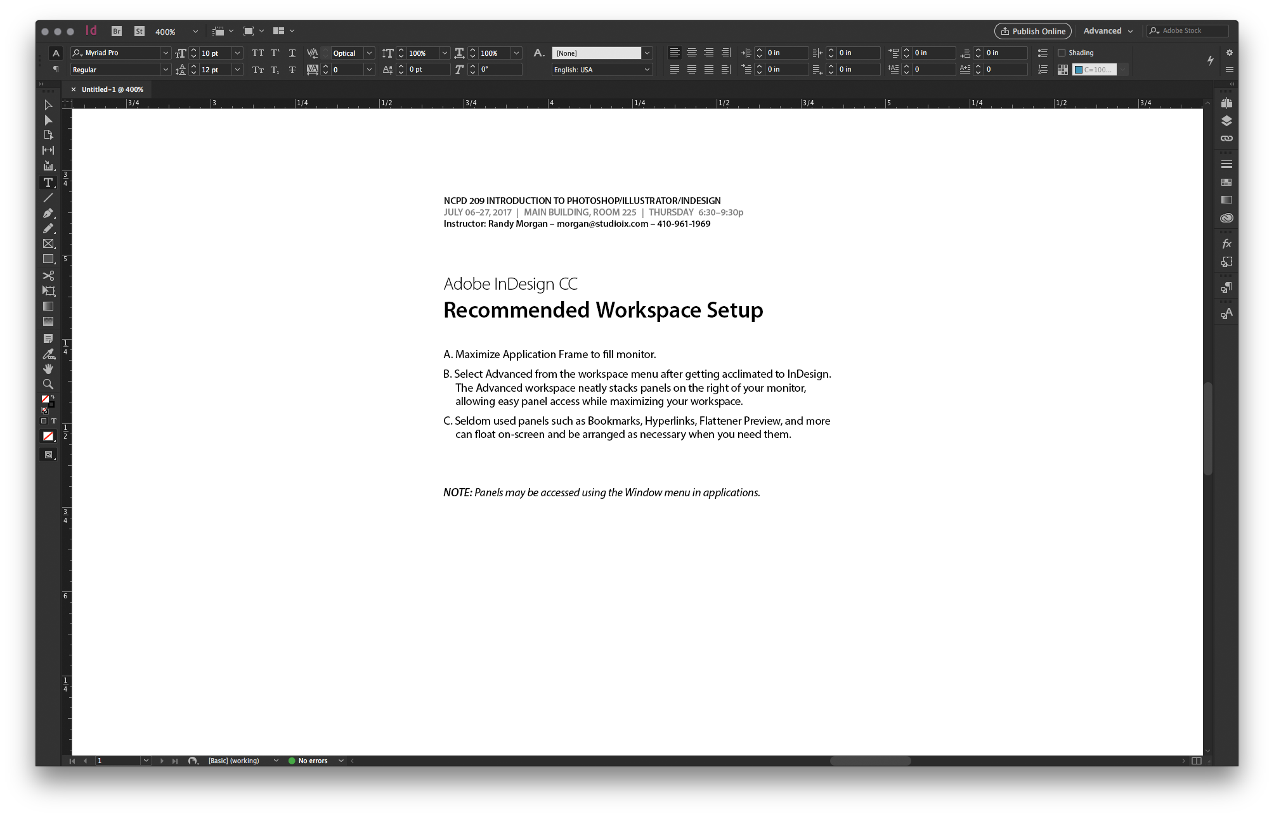Open the Regular font style dropdown

166,70
